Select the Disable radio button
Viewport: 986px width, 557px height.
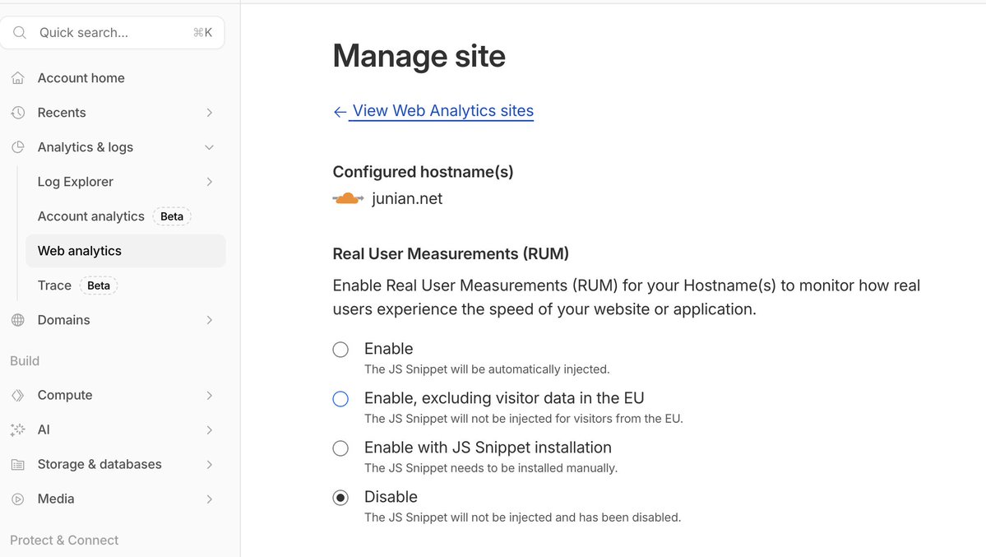click(340, 498)
